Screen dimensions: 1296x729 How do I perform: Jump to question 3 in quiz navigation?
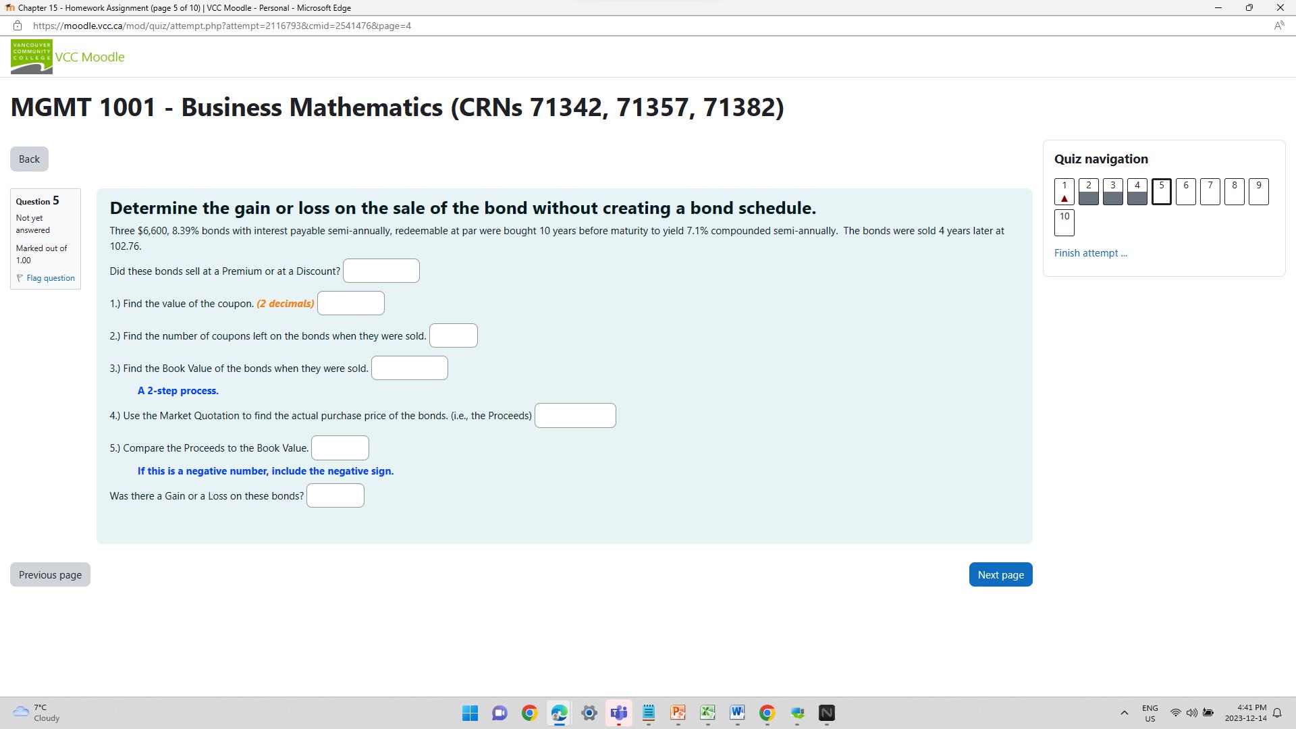click(x=1113, y=192)
